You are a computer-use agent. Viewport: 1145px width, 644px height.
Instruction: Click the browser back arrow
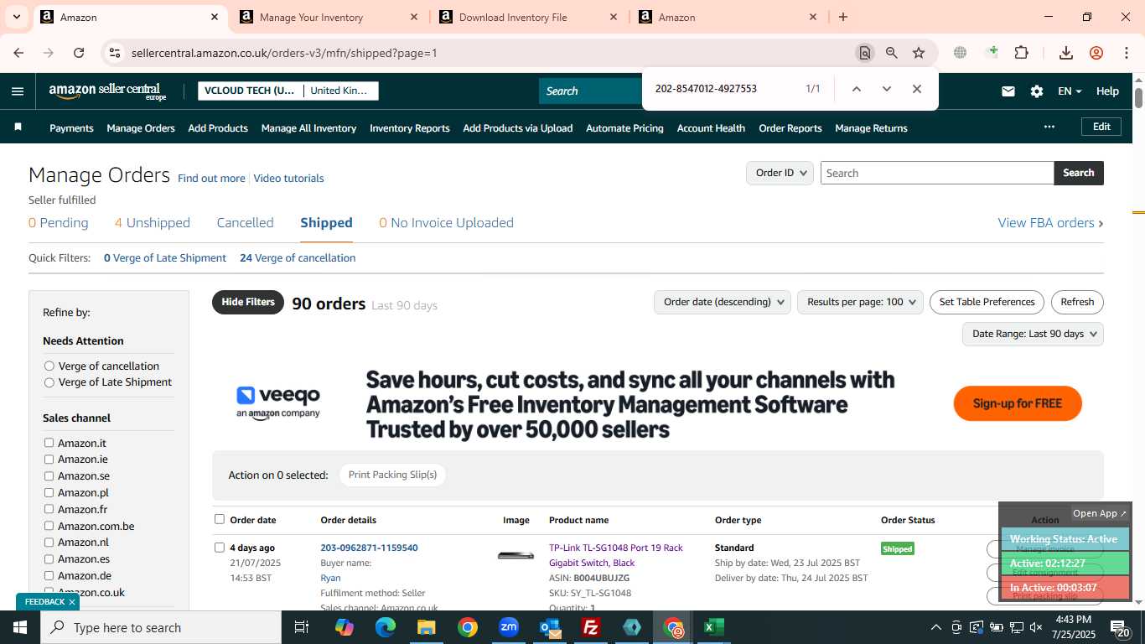[x=18, y=53]
